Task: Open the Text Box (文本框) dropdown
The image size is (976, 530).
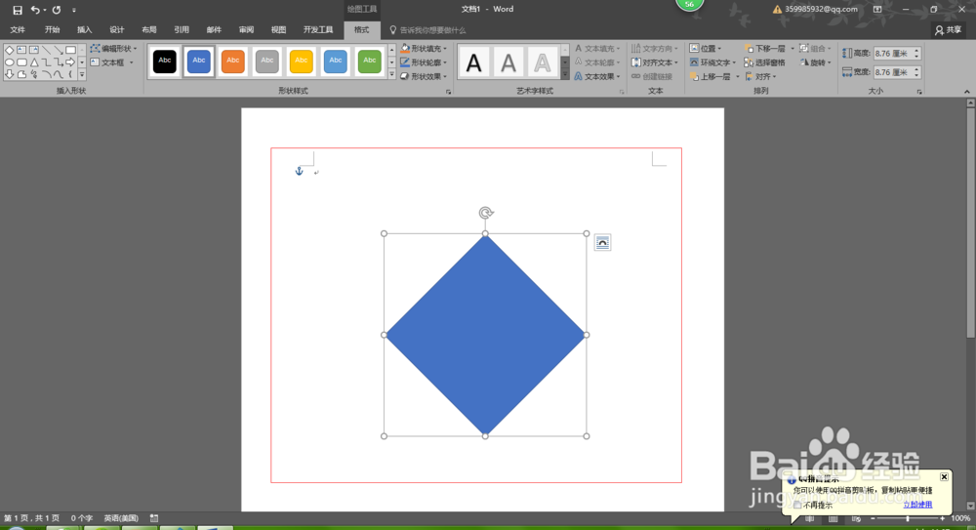Action: (112, 62)
